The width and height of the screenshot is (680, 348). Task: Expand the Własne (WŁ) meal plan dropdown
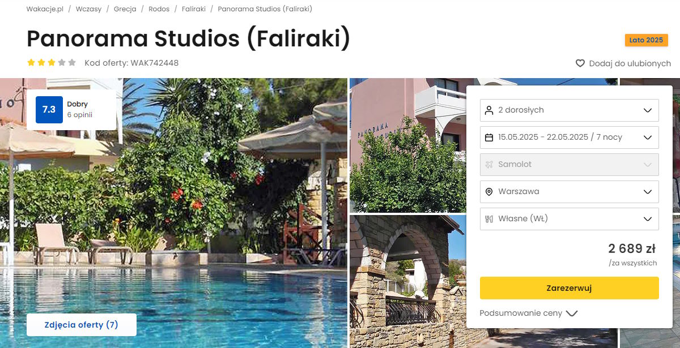coord(569,219)
